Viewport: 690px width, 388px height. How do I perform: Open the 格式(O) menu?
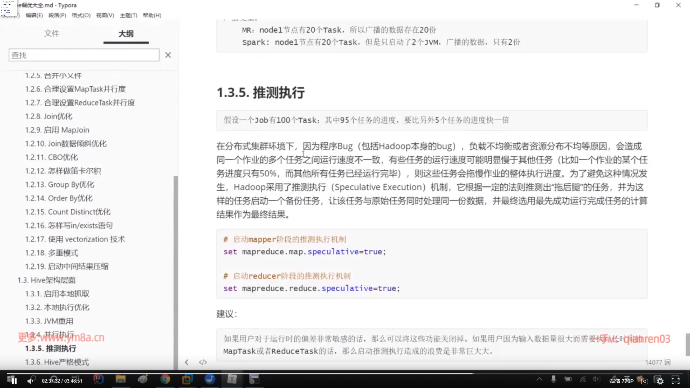pyautogui.click(x=81, y=15)
